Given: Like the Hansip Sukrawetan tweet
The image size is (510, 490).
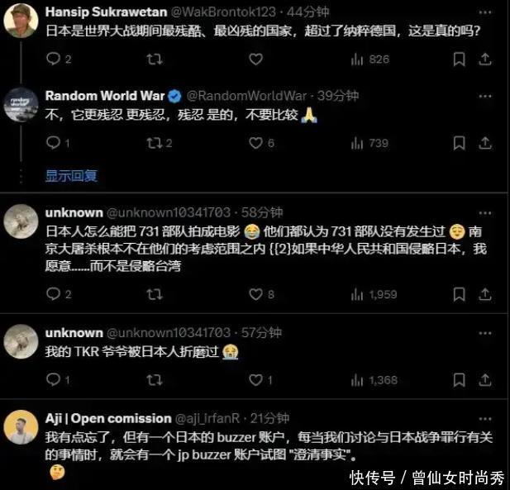Looking at the screenshot, I should pos(255,59).
